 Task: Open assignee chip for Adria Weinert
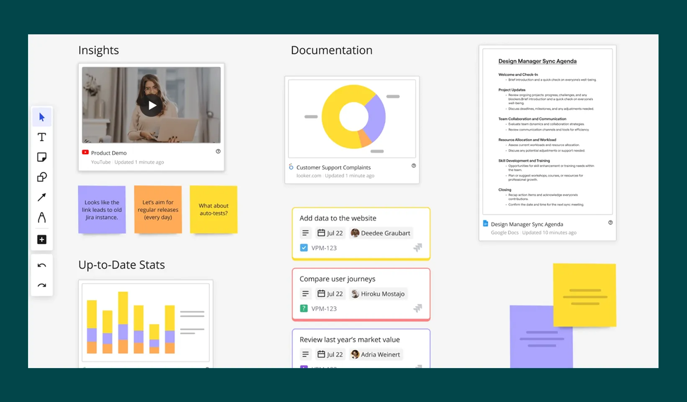[x=376, y=354]
